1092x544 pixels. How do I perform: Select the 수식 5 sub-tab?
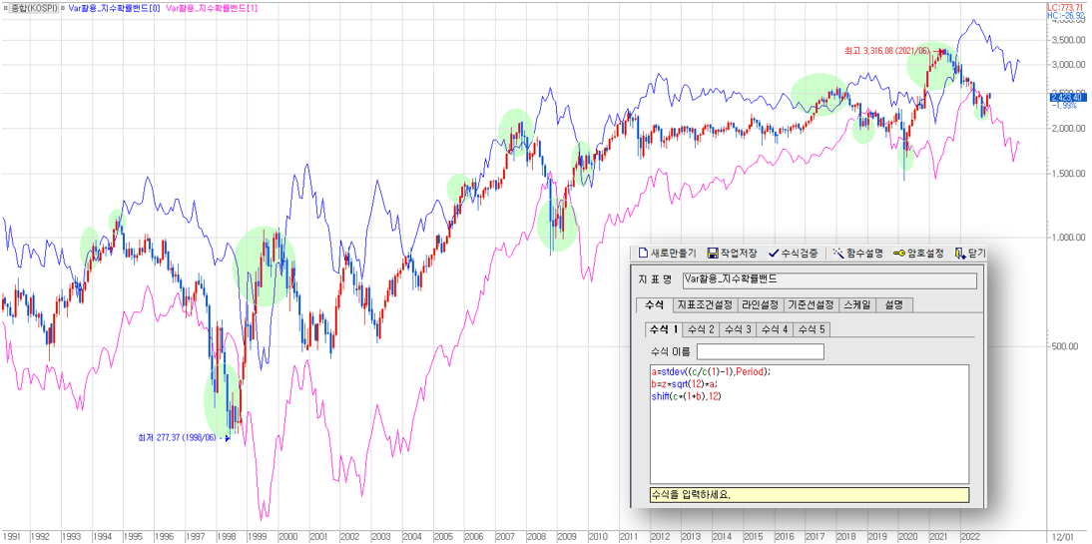click(811, 329)
